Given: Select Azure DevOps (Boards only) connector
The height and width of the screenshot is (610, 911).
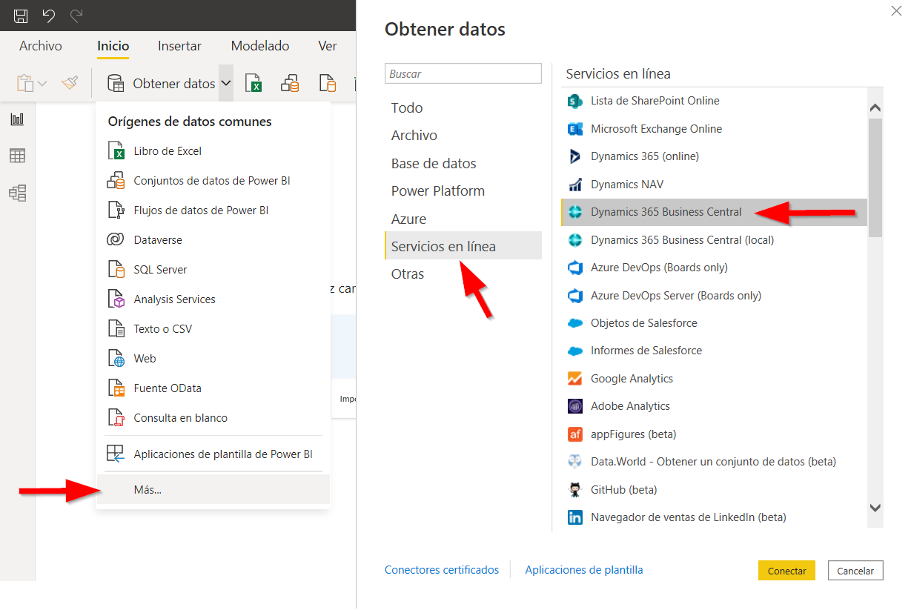Looking at the screenshot, I should pos(714,268).
